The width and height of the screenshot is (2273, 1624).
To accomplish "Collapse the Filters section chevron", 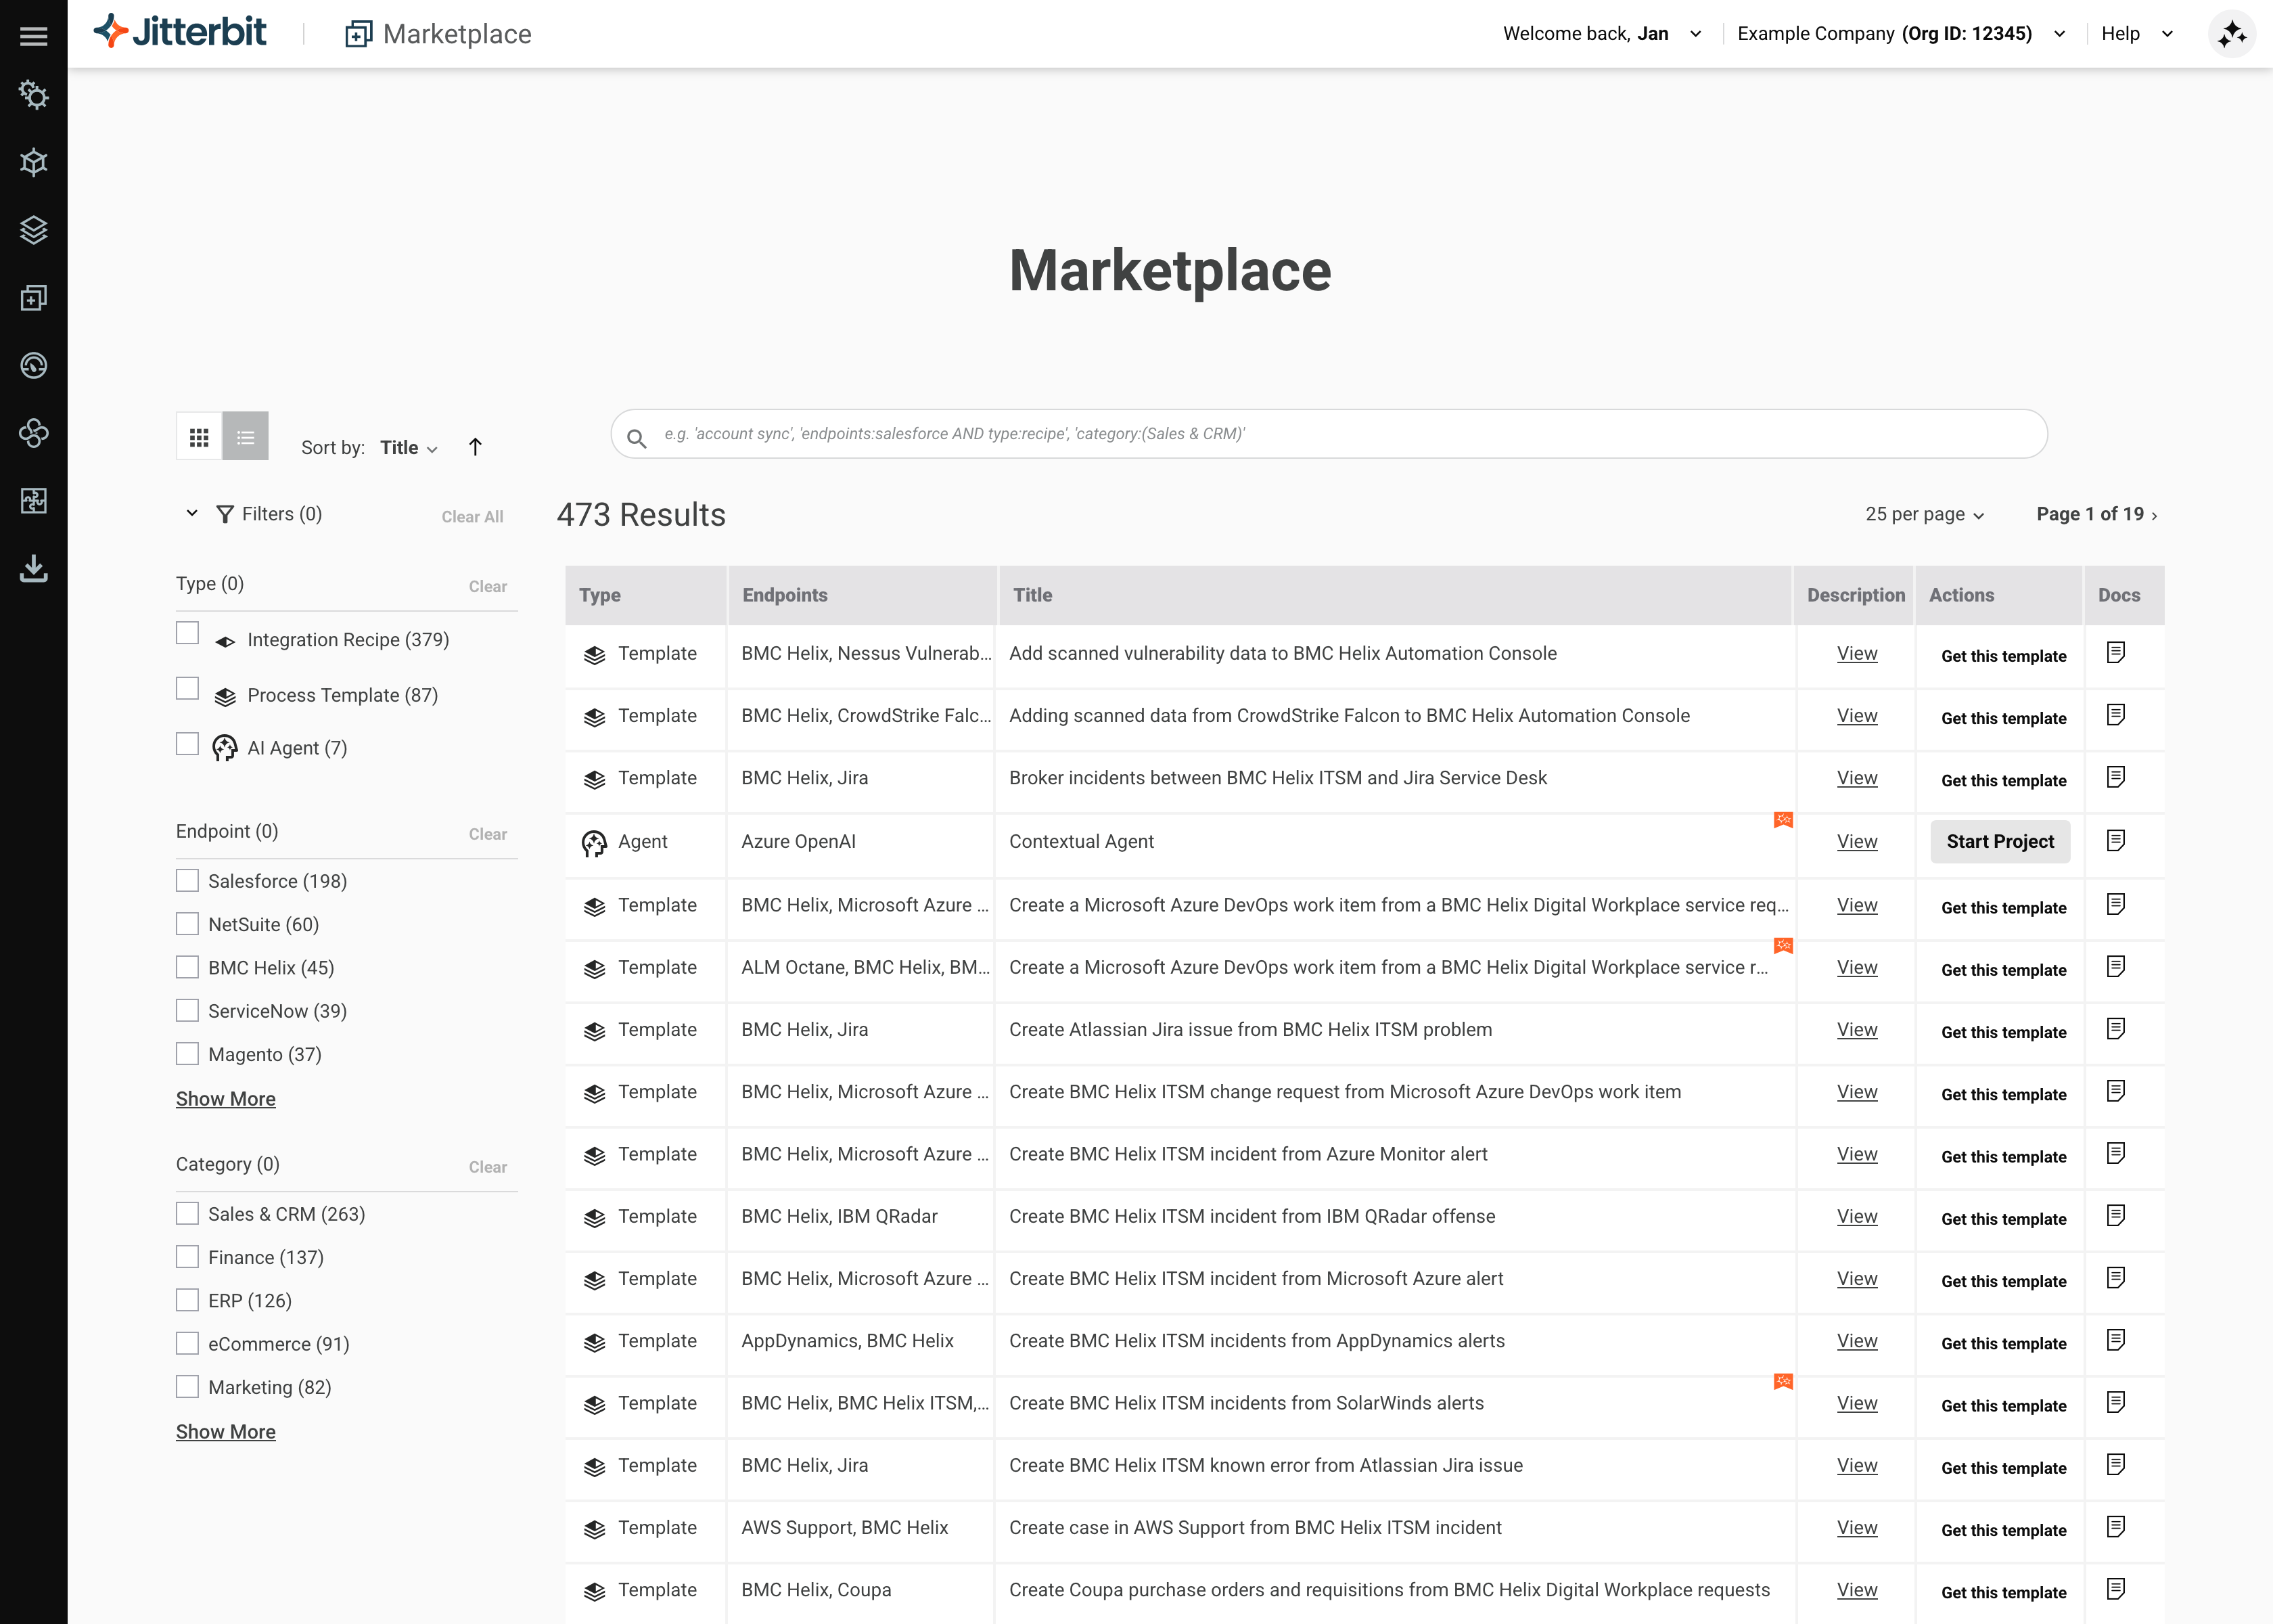I will (x=192, y=513).
